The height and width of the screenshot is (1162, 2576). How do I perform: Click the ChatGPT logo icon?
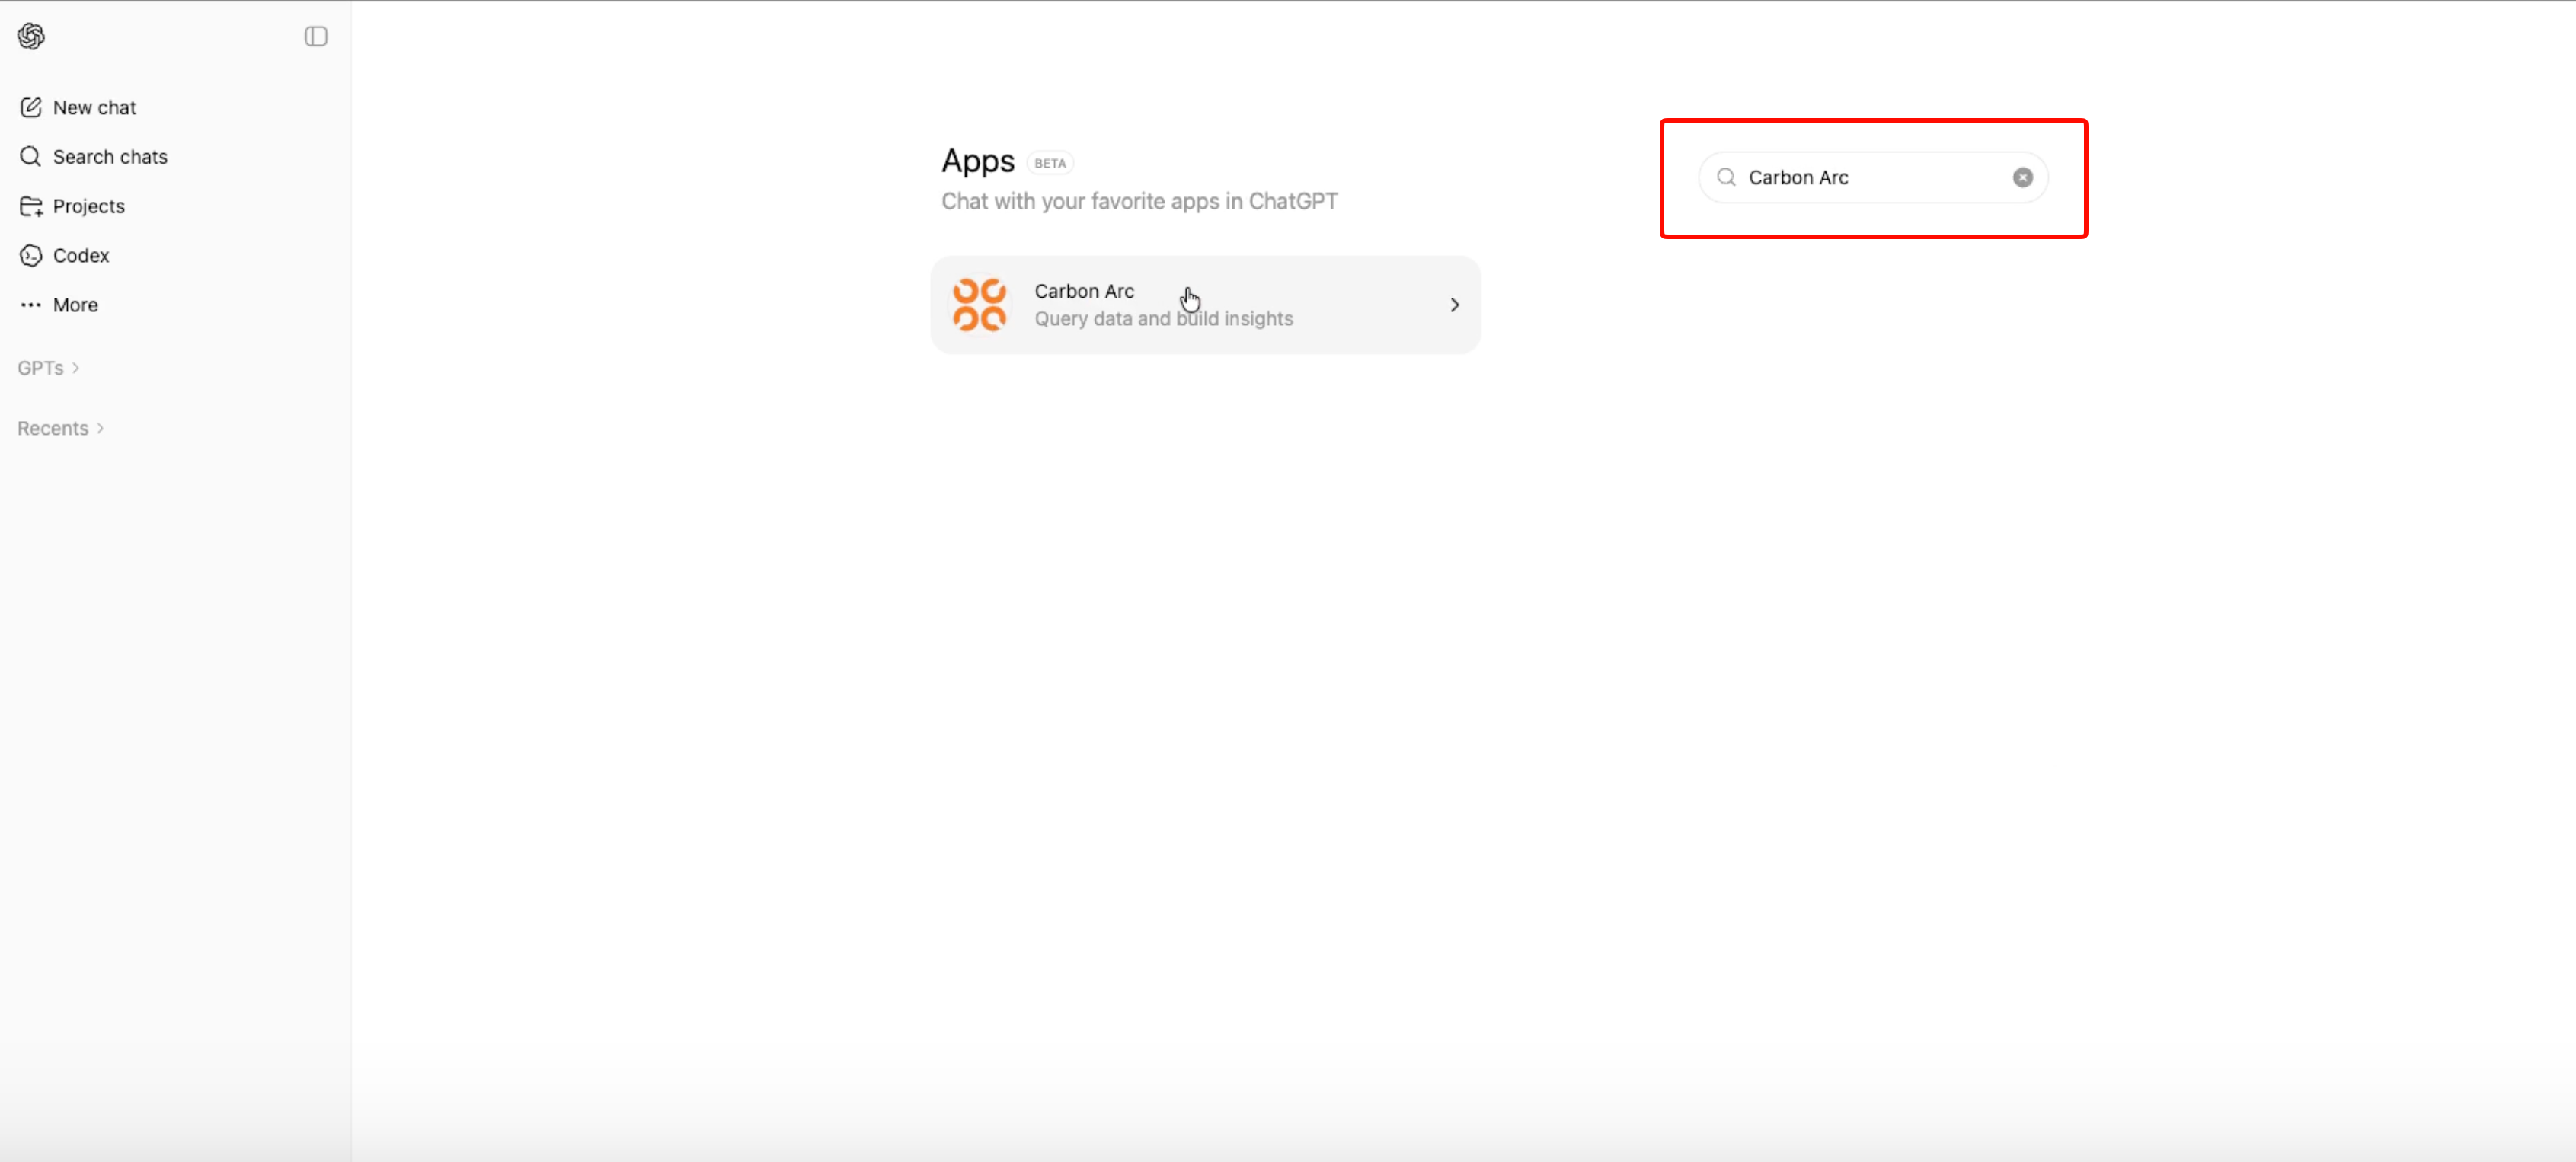point(31,36)
